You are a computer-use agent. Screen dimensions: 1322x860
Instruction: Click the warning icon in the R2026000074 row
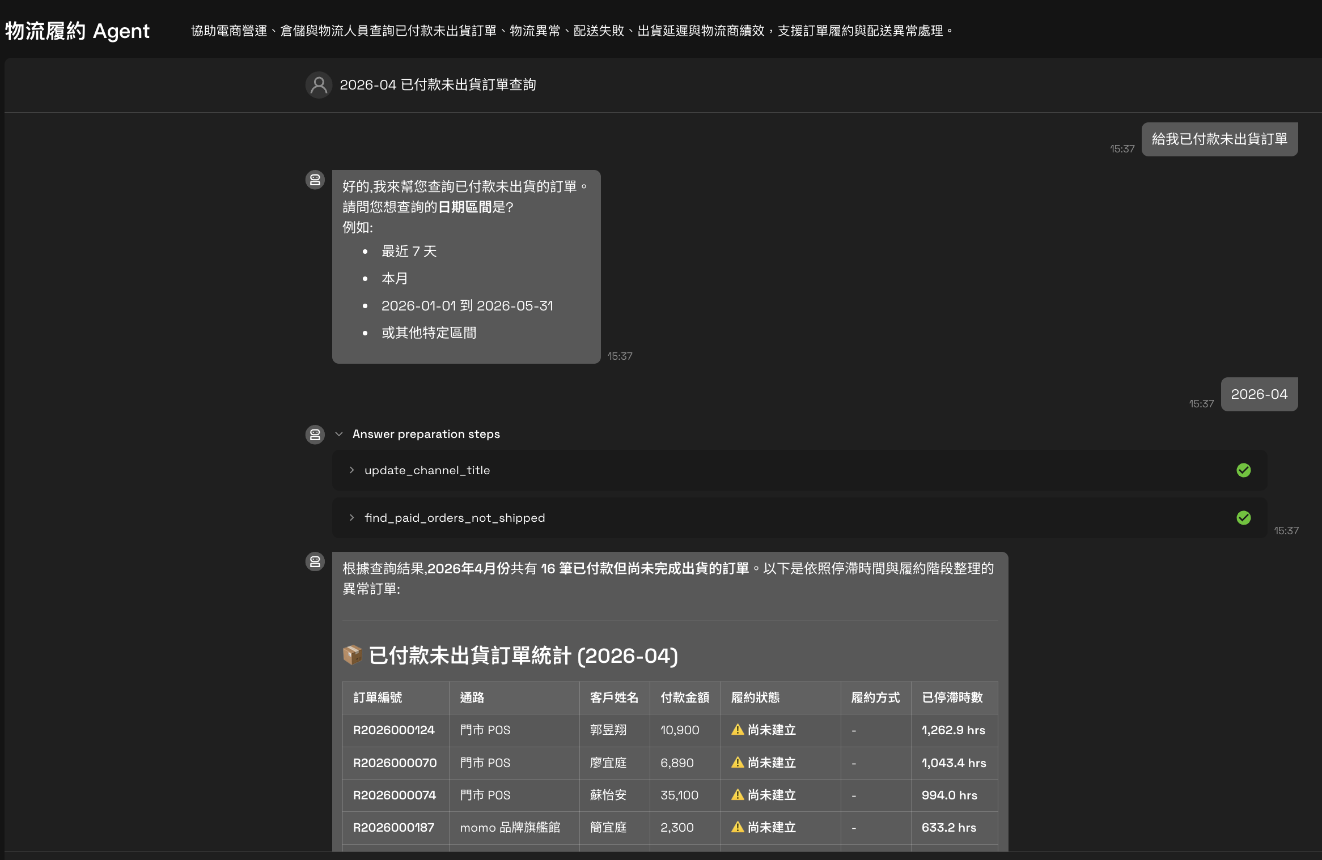(x=738, y=795)
